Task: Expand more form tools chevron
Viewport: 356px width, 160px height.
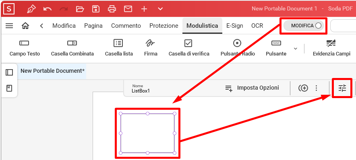Action: coord(295,49)
